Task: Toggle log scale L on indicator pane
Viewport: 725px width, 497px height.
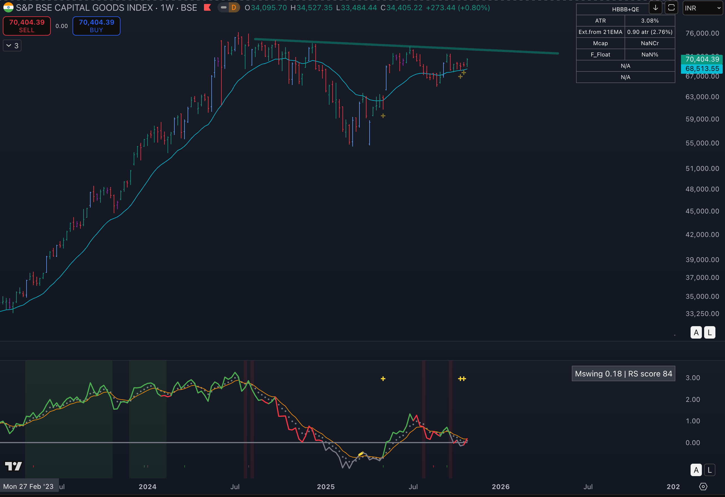Action: click(x=710, y=470)
